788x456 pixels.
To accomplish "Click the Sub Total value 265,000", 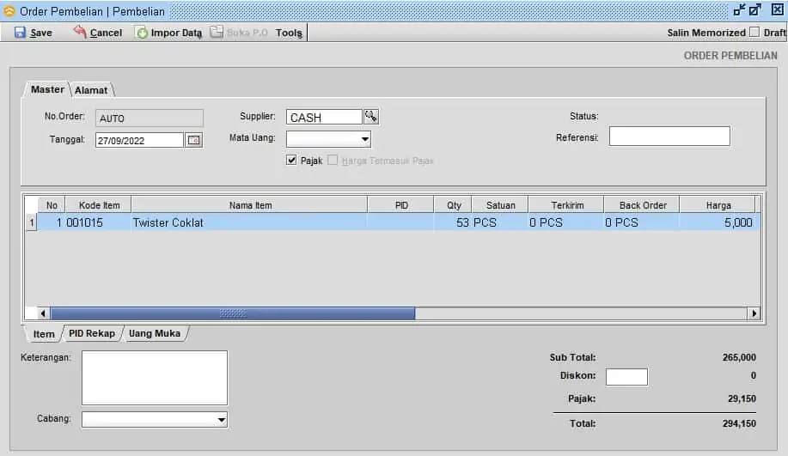I will coord(739,357).
